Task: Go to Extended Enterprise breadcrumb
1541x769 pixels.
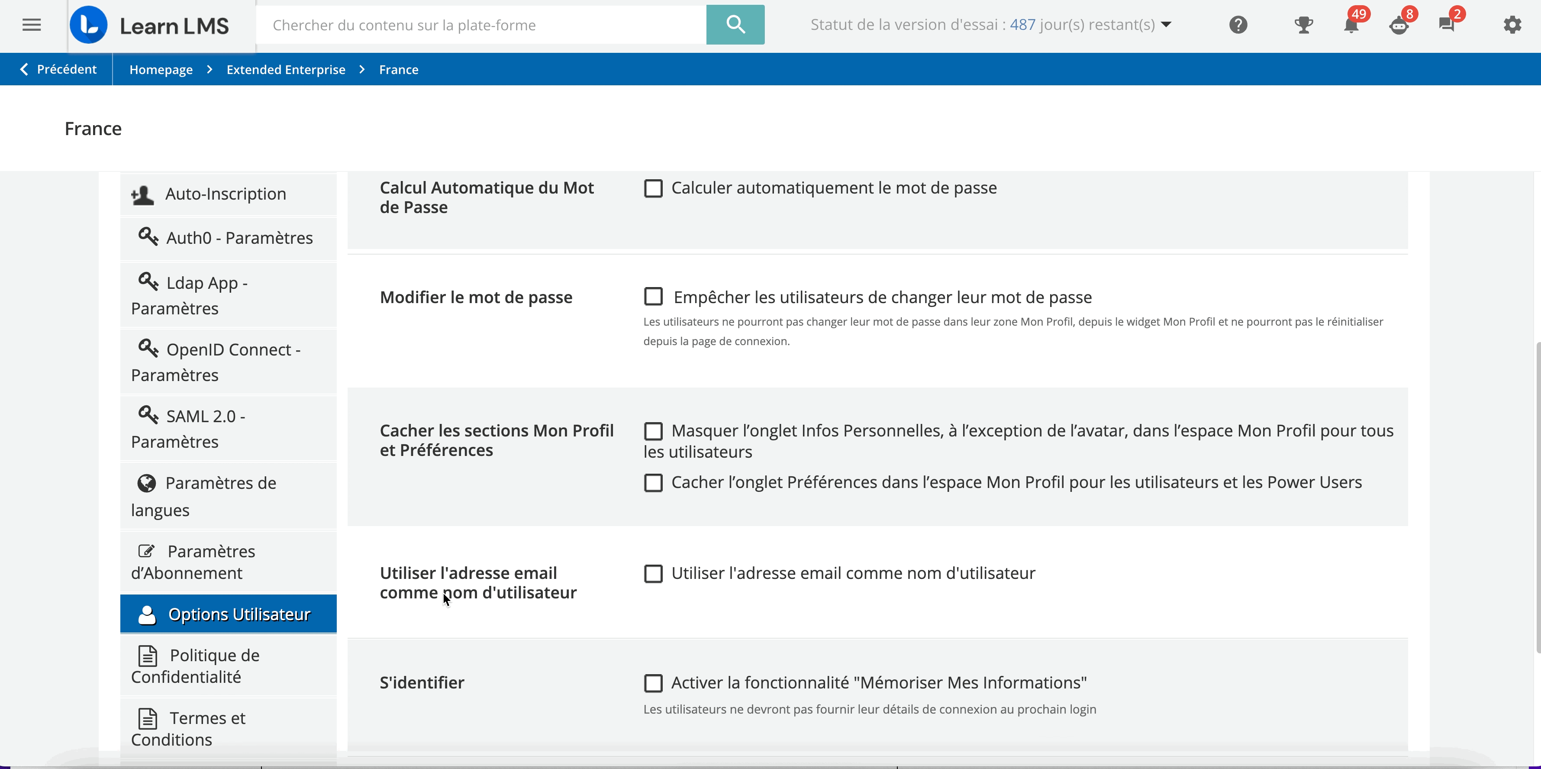Action: pos(286,69)
